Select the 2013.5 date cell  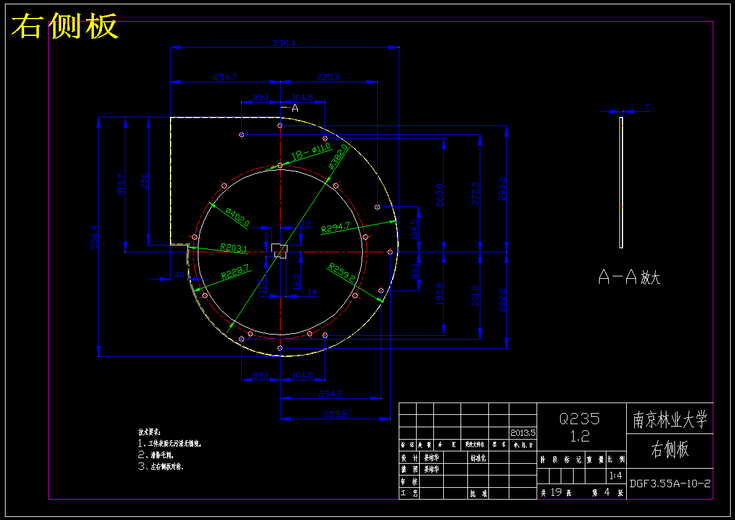(x=522, y=433)
